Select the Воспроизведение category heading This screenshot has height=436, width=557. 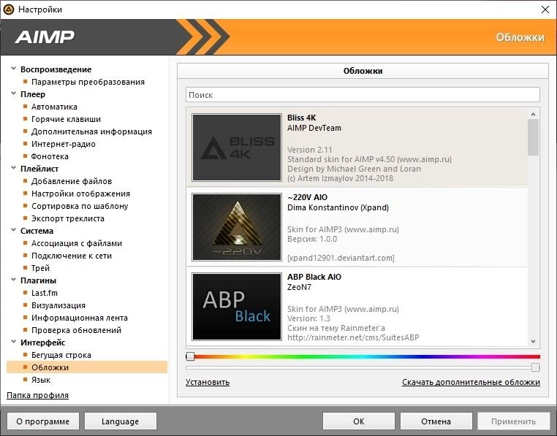tap(56, 69)
